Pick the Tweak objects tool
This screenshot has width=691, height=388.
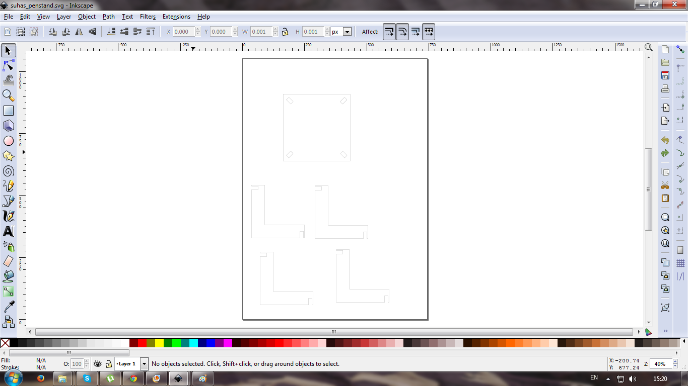(8, 80)
